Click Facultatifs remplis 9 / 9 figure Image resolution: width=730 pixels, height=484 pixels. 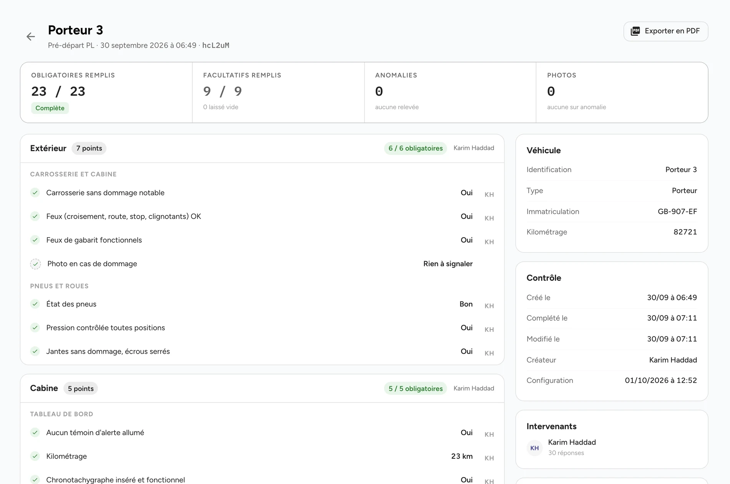(x=222, y=91)
